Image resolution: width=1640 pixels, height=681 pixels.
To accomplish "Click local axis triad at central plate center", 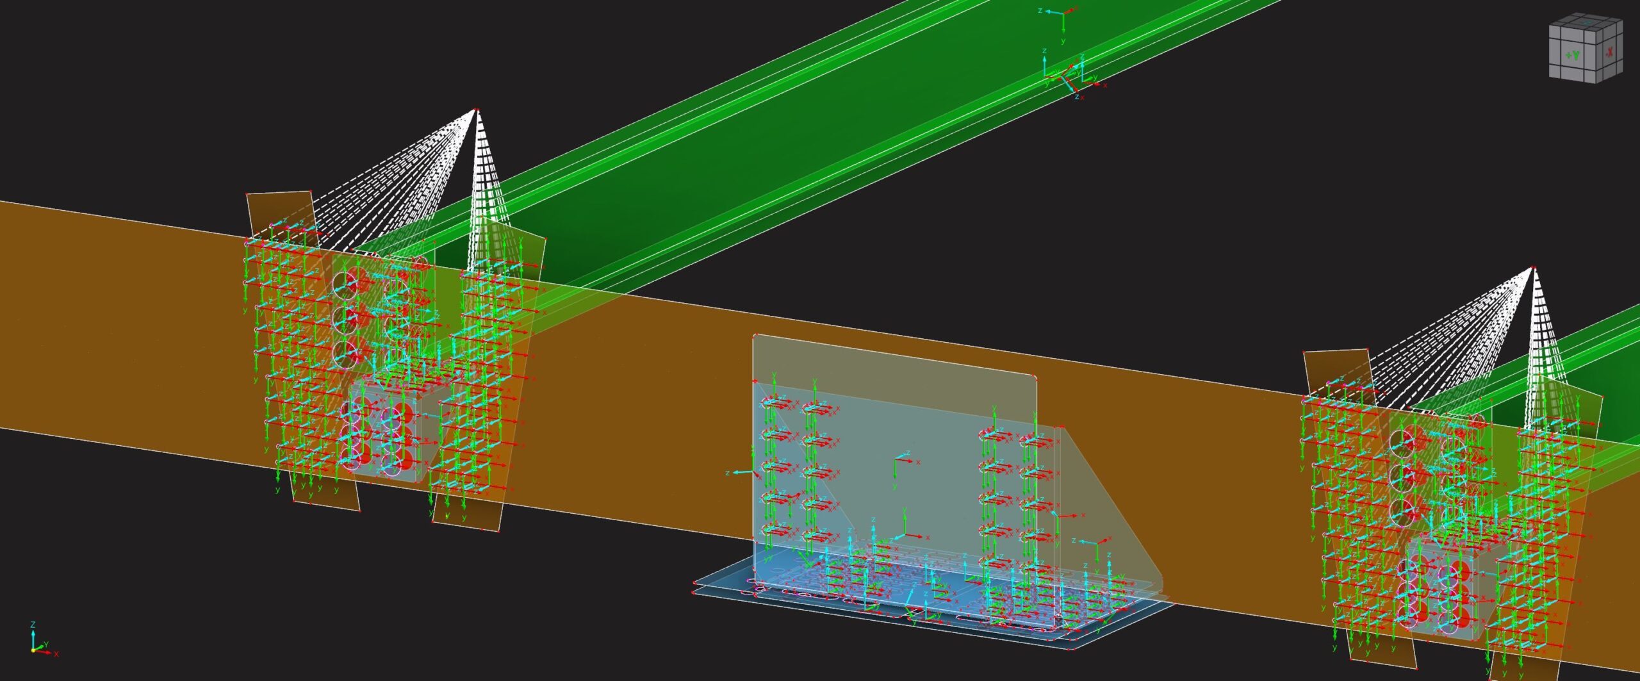I will click(x=896, y=461).
